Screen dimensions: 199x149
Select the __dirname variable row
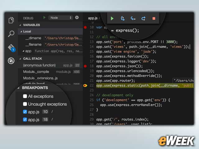tap(50, 38)
